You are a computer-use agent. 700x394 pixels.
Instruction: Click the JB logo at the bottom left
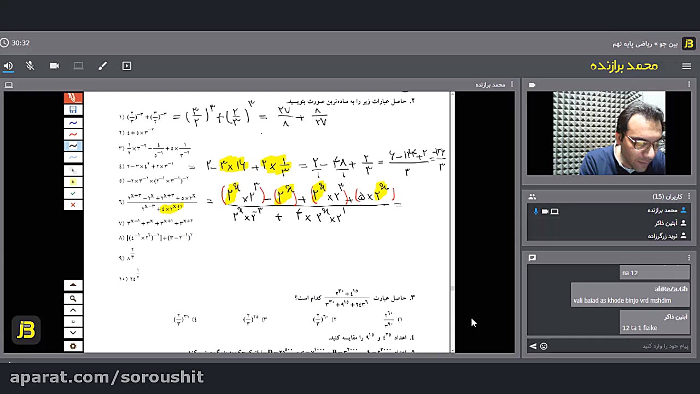click(x=26, y=330)
